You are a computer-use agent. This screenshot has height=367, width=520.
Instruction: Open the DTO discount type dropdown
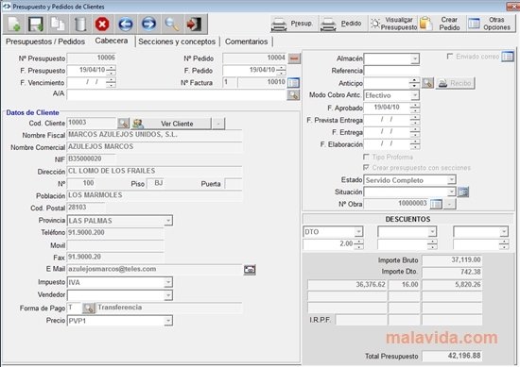point(358,232)
